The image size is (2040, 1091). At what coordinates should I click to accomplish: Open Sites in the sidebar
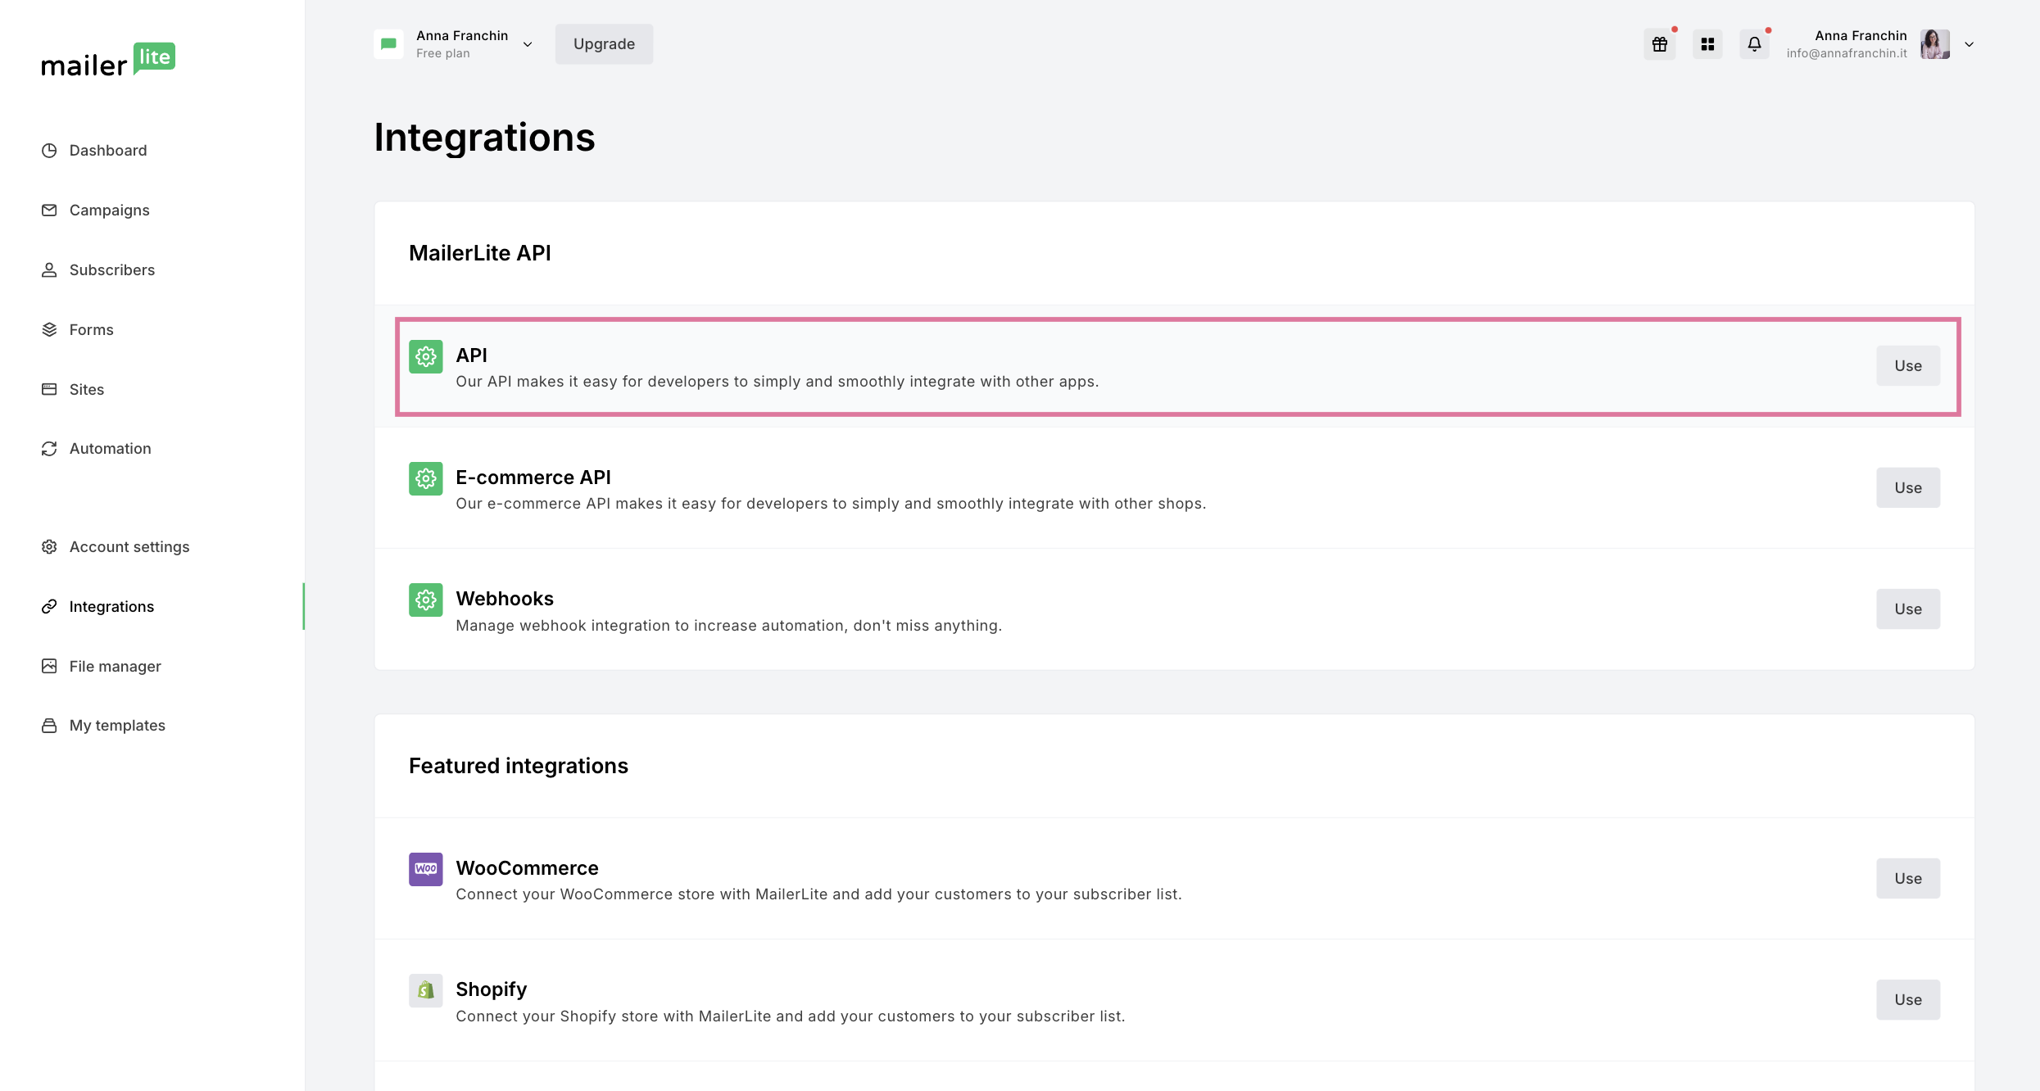pos(87,389)
